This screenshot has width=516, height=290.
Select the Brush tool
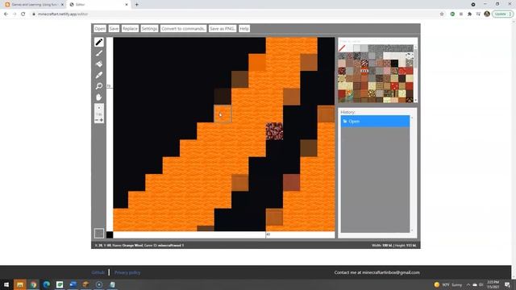[x=98, y=53]
